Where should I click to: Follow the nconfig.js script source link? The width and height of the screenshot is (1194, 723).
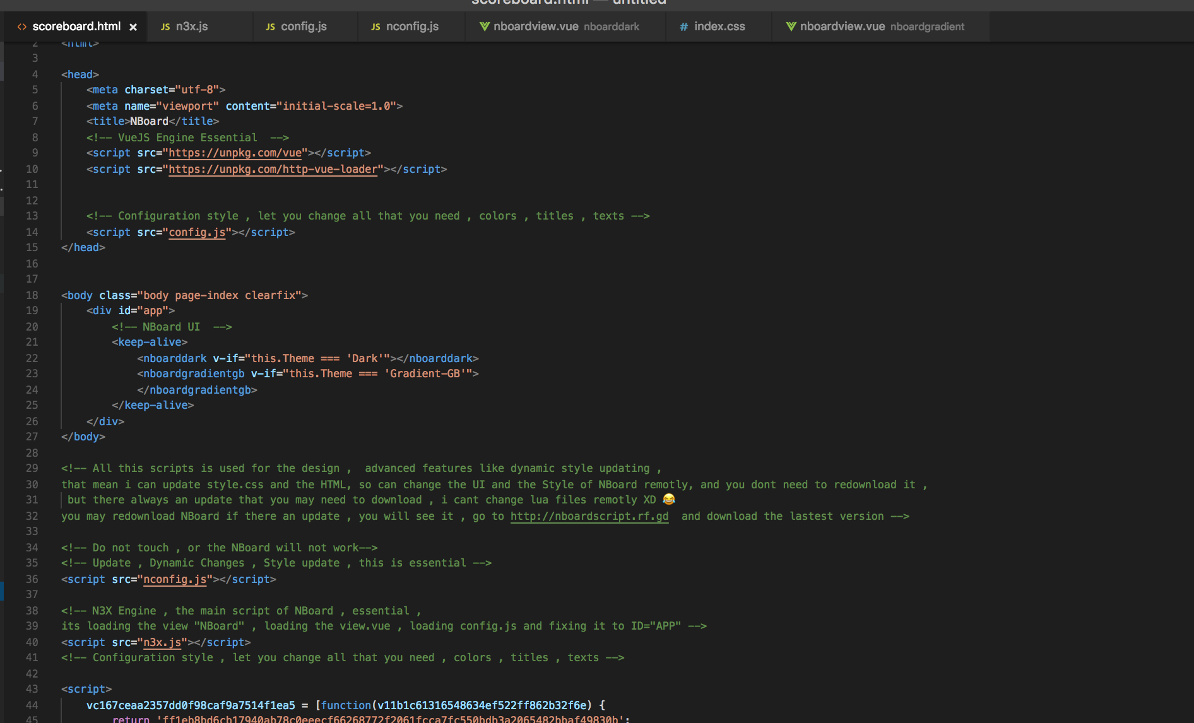175,579
